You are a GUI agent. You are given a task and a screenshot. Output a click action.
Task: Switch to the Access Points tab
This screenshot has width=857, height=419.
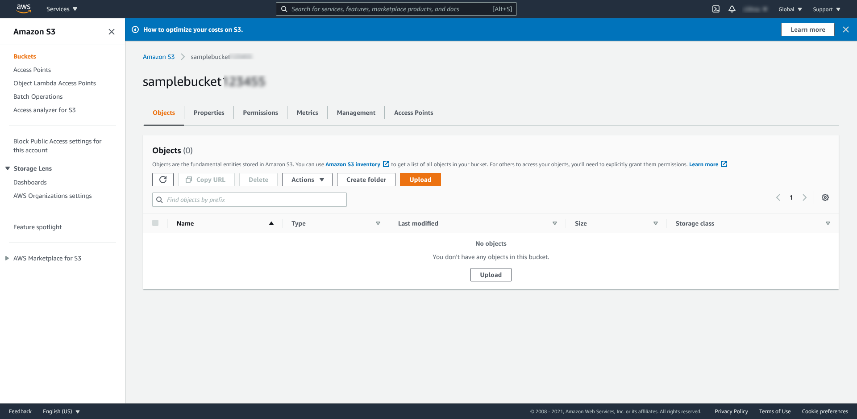pyautogui.click(x=414, y=113)
